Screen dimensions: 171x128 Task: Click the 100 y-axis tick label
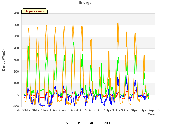(x=16, y=83)
